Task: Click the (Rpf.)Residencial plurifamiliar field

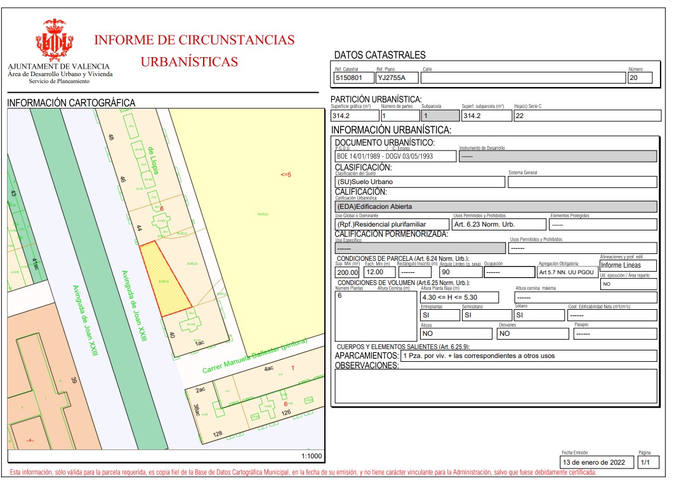Action: coord(392,224)
